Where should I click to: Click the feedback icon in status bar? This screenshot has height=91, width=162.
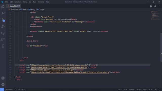155,89
